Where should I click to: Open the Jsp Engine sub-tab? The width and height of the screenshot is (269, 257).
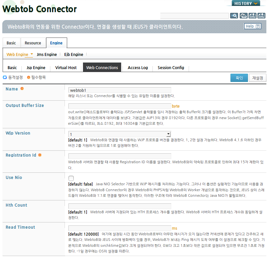[x=36, y=68]
